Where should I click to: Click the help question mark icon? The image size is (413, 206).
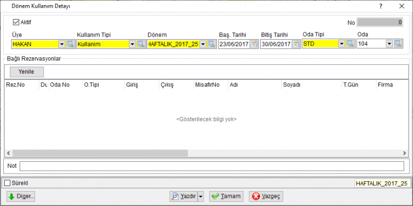tap(380, 6)
